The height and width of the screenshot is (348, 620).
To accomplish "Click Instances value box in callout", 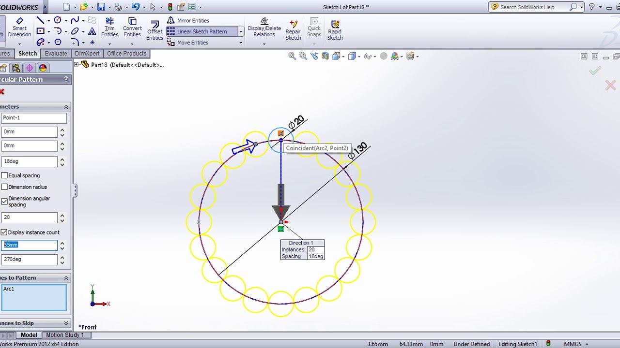I will pyautogui.click(x=315, y=249).
